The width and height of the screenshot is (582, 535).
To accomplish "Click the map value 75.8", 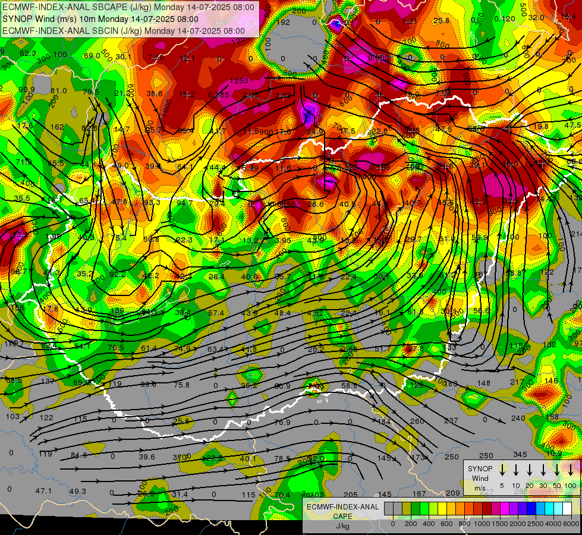I will pyautogui.click(x=181, y=385).
